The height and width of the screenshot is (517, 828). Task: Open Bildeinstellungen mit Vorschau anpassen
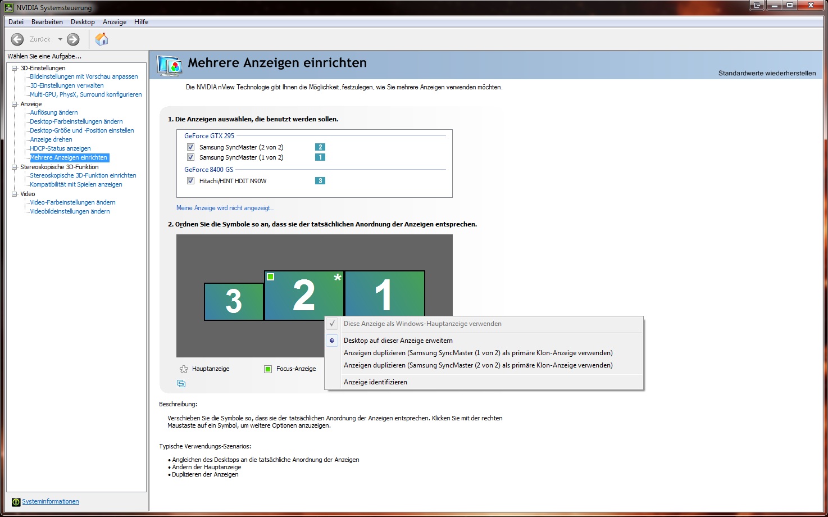pos(84,76)
